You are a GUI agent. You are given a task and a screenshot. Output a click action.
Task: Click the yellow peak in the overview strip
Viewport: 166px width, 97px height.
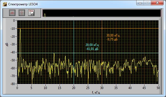point(45,15)
